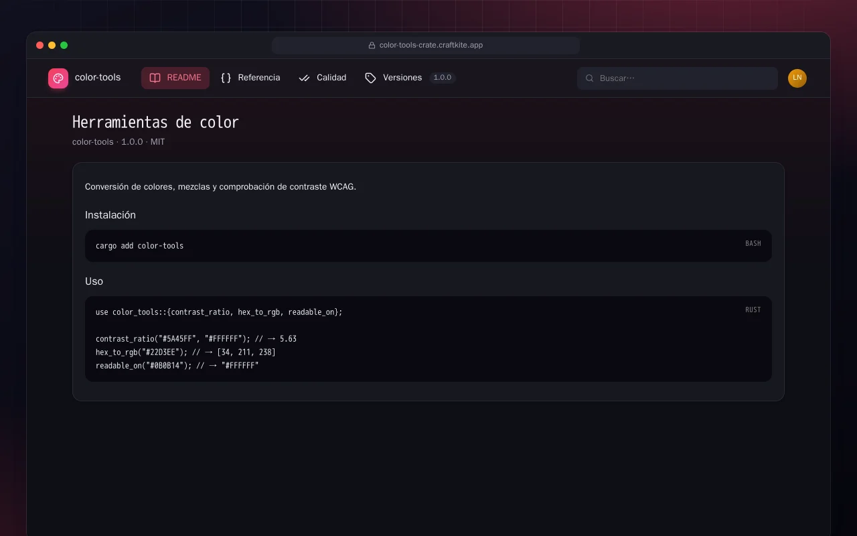Maximize the window with the green button
Screen dimensions: 857x536
tap(64, 46)
